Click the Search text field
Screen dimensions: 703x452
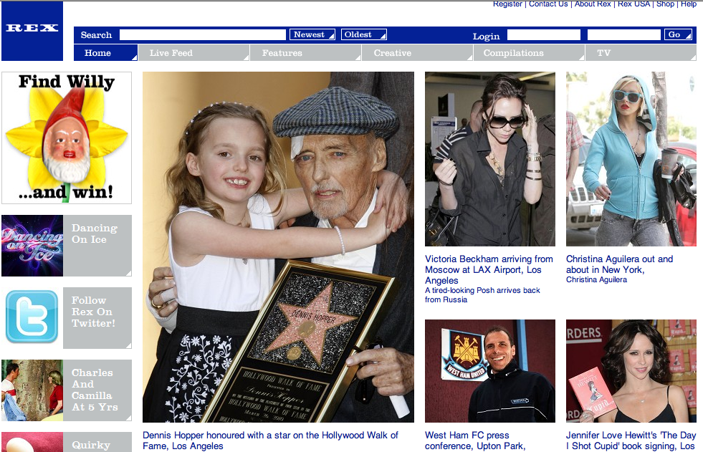coord(203,35)
